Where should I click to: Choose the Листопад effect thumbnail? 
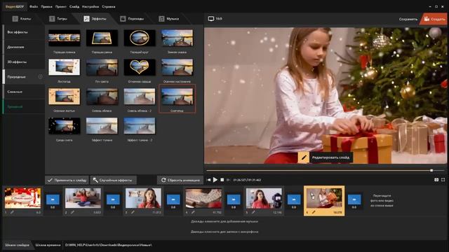64,67
